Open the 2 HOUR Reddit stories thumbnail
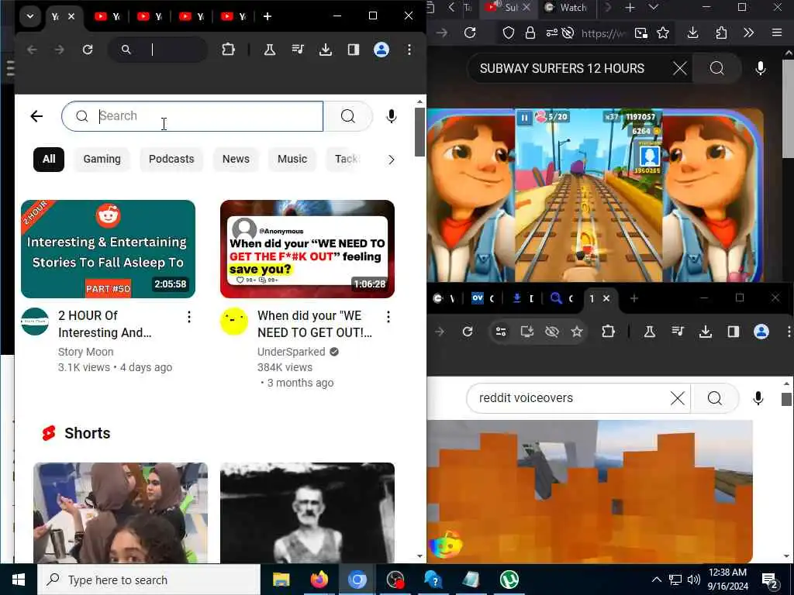Screen dimensions: 794x595 (x=108, y=249)
